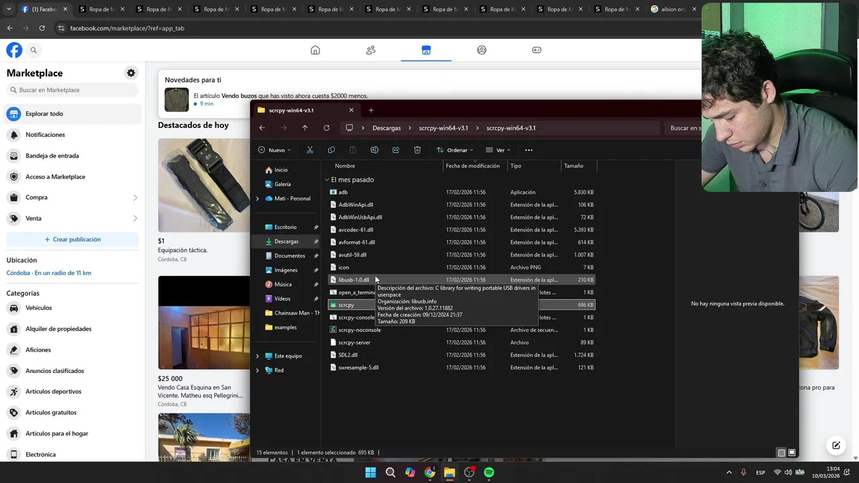Open Escritorio in Explorer navigation pane
Viewport: 859px width, 483px height.
point(286,227)
